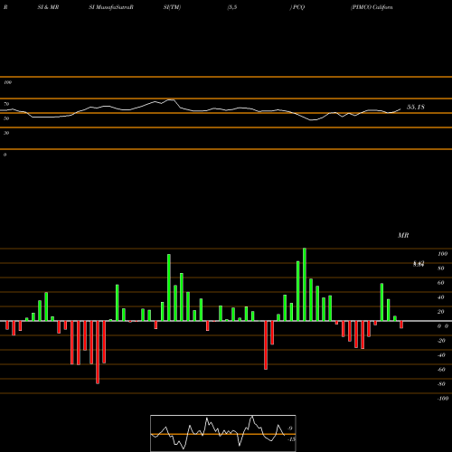Open the mini line chart thumbnail at the bottom
This screenshot has height=452, width=452.
click(223, 433)
